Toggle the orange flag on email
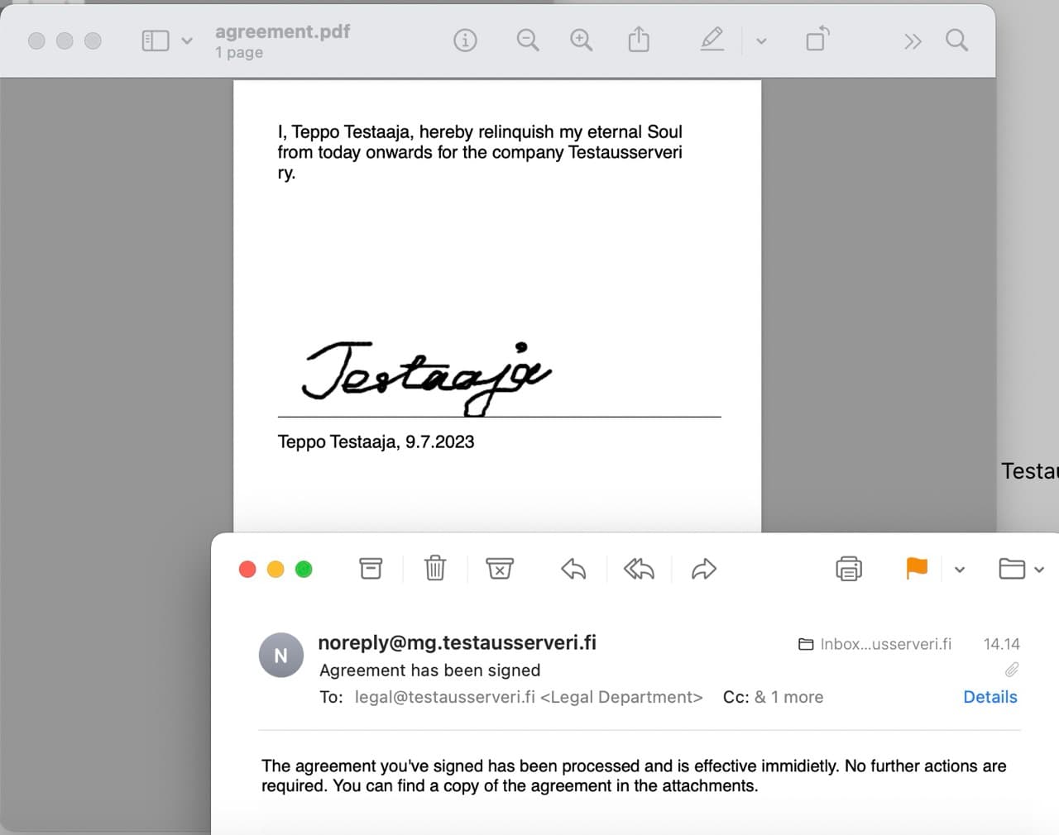The height and width of the screenshot is (835, 1059). click(x=917, y=568)
